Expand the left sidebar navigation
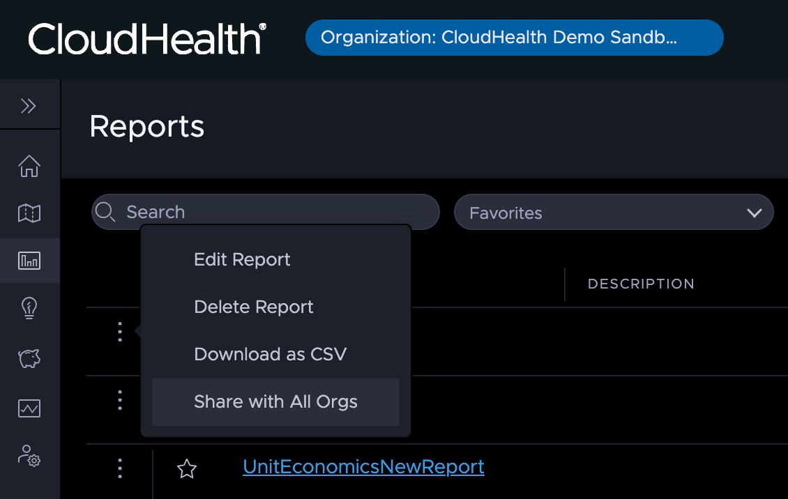Viewport: 788px width, 499px height. 29,106
